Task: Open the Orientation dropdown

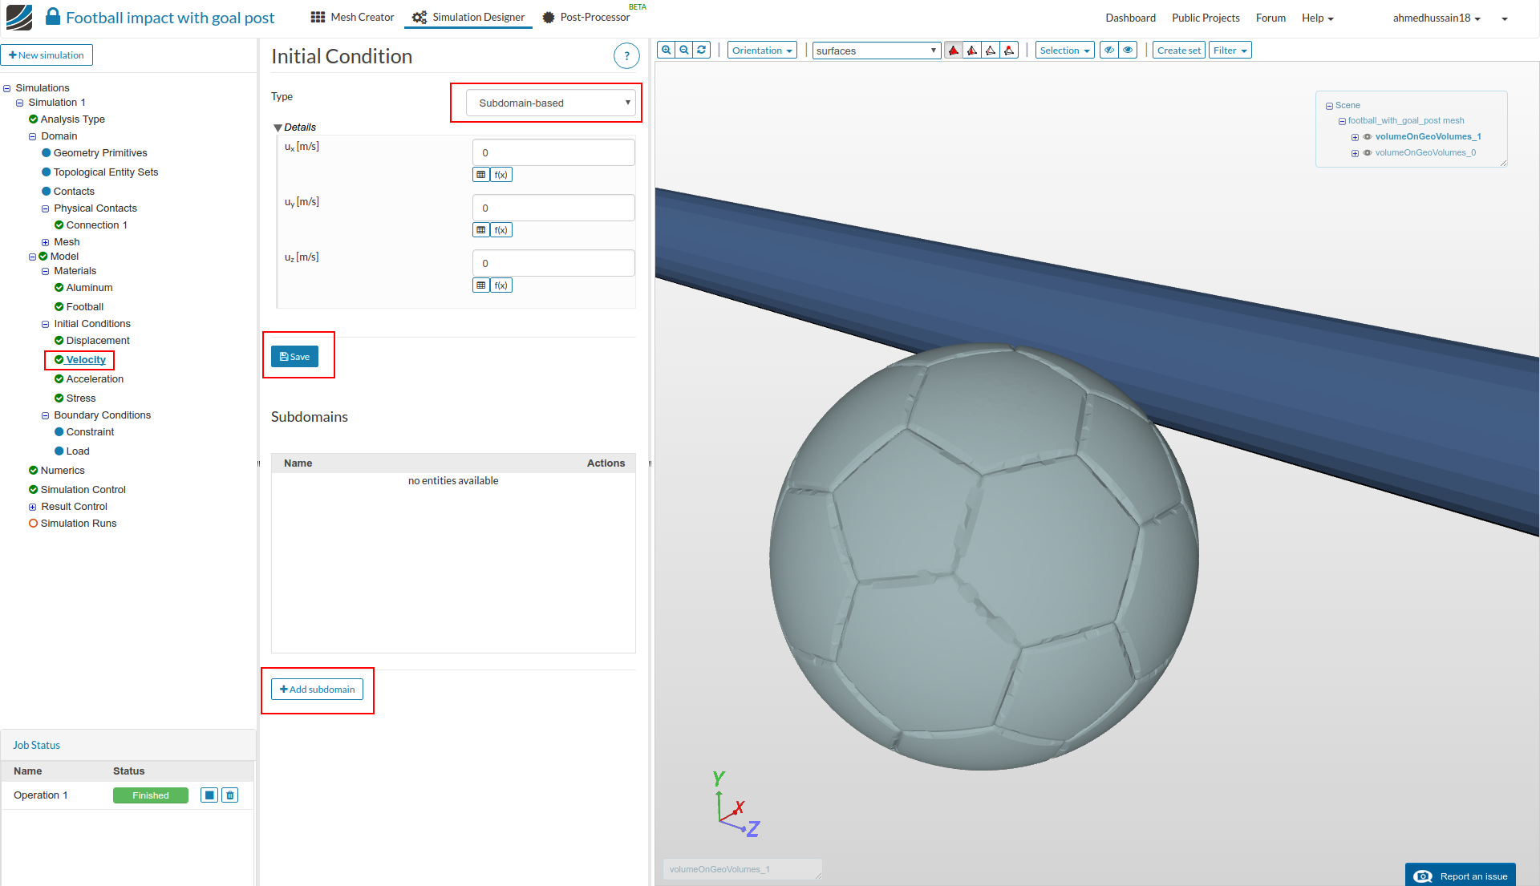Action: 762,51
